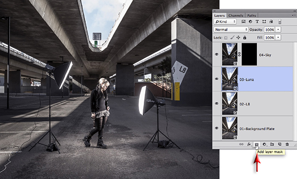
Task: Switch to the Paths tab
Action: 251,15
